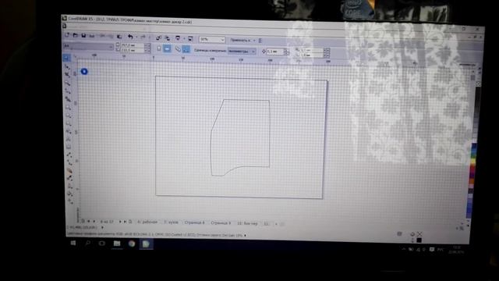Open page tab '10: без пер'
The width and height of the screenshot is (499, 281).
(x=247, y=223)
